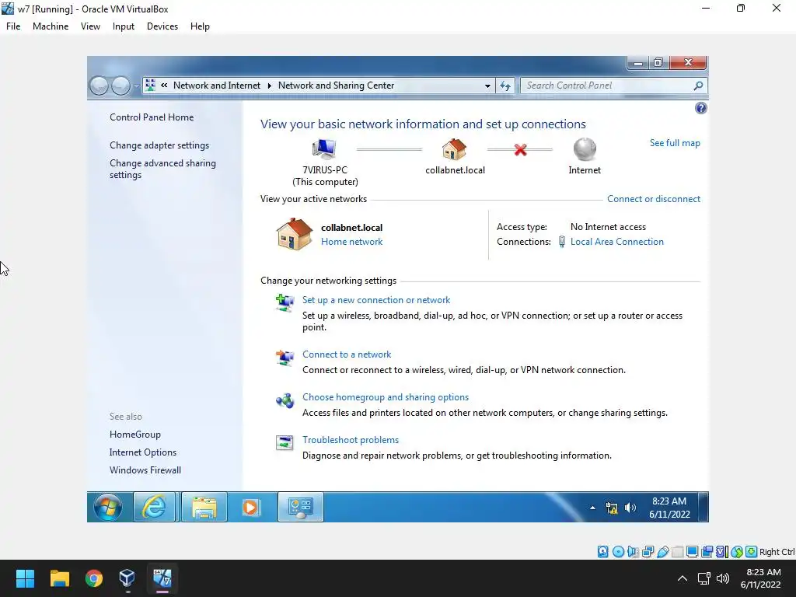Open Change adapter settings
This screenshot has height=597, width=796.
[x=159, y=145]
